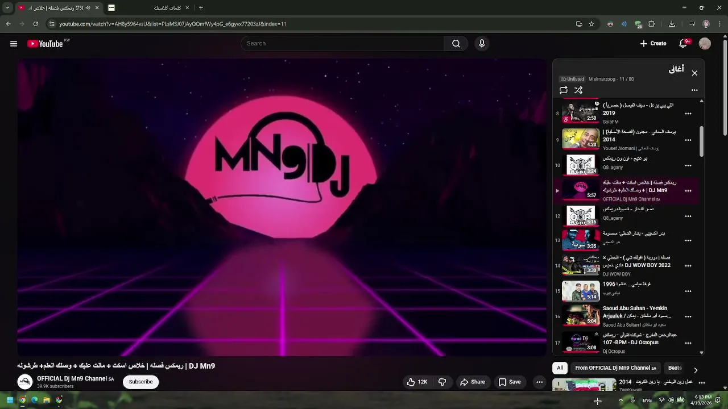Play 107 BPM DJ Octopus video
This screenshot has width=728, height=409.
pos(581,342)
